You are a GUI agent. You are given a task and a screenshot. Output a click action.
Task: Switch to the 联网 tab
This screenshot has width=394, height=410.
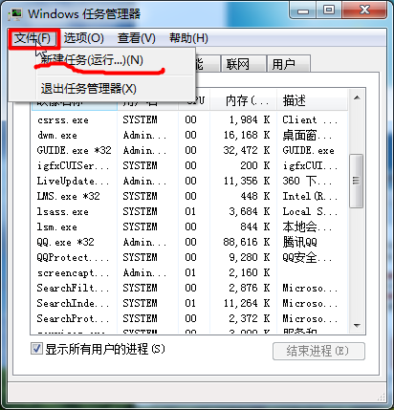coord(244,64)
